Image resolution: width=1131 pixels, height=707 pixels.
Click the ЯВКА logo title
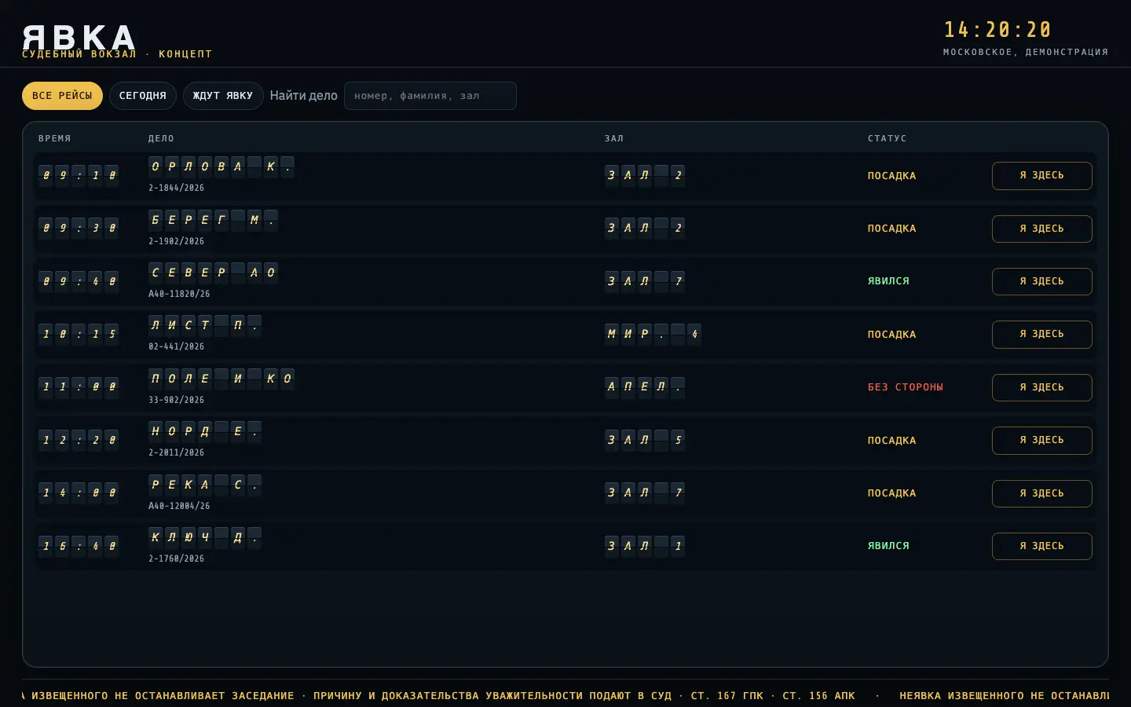79,37
